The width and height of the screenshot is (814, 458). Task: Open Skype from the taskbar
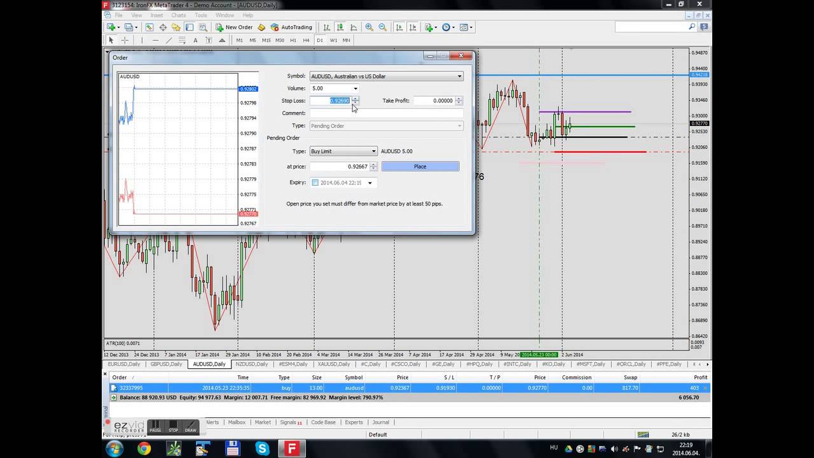click(x=262, y=448)
